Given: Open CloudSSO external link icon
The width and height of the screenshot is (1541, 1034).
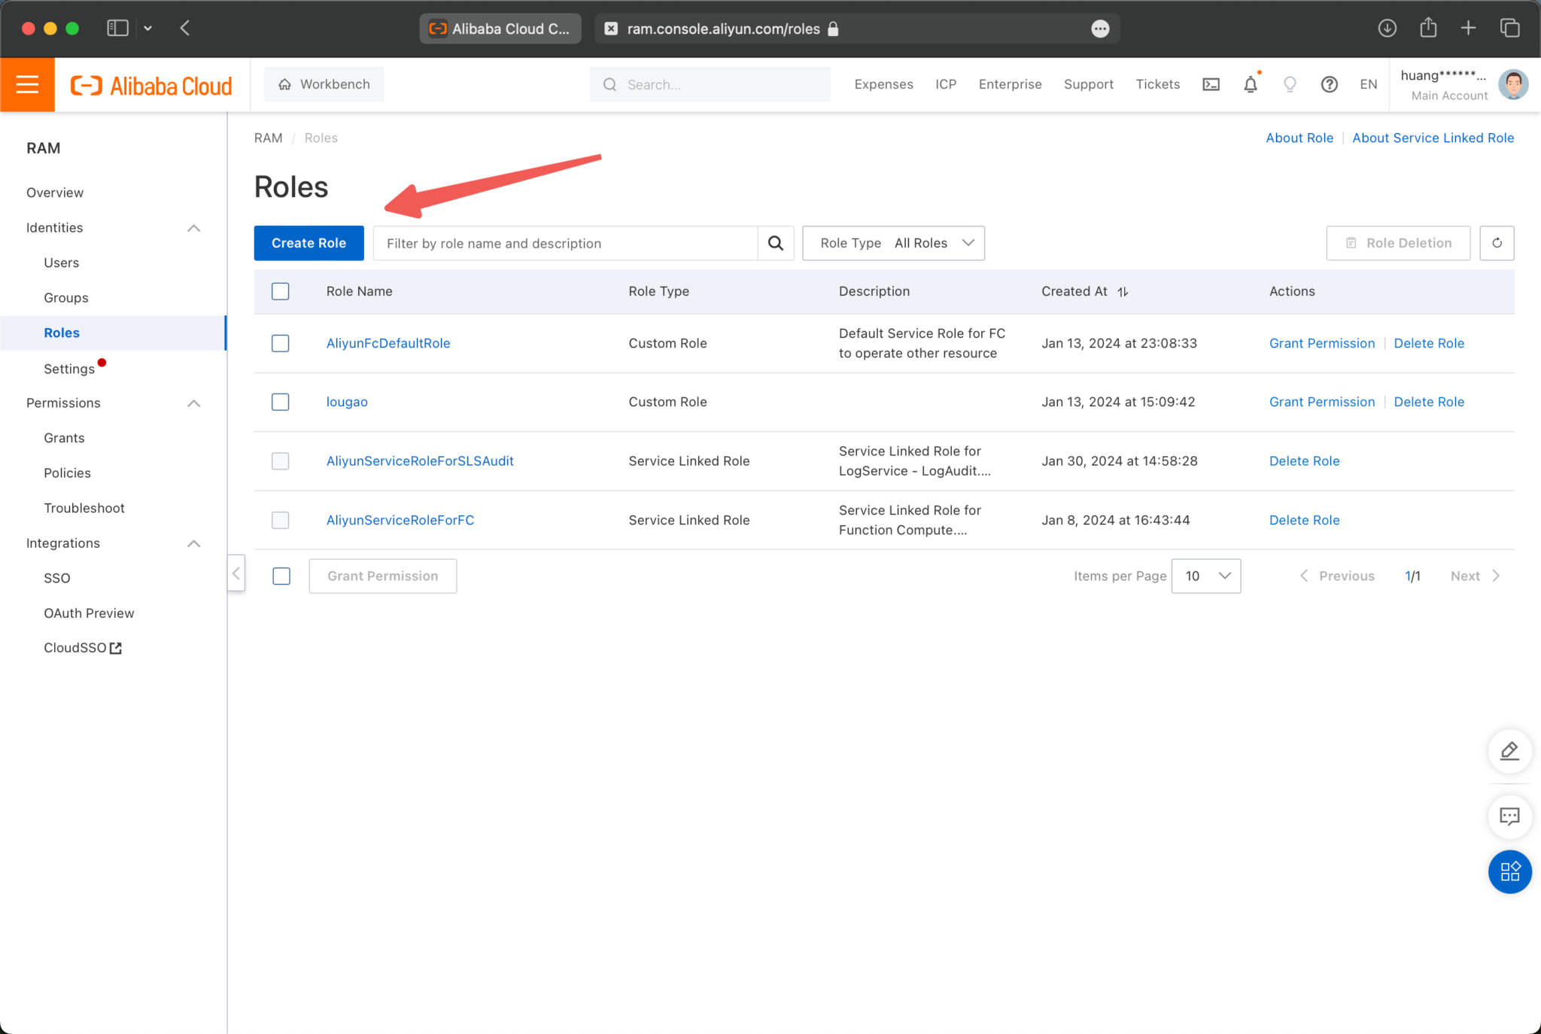Looking at the screenshot, I should tap(116, 648).
